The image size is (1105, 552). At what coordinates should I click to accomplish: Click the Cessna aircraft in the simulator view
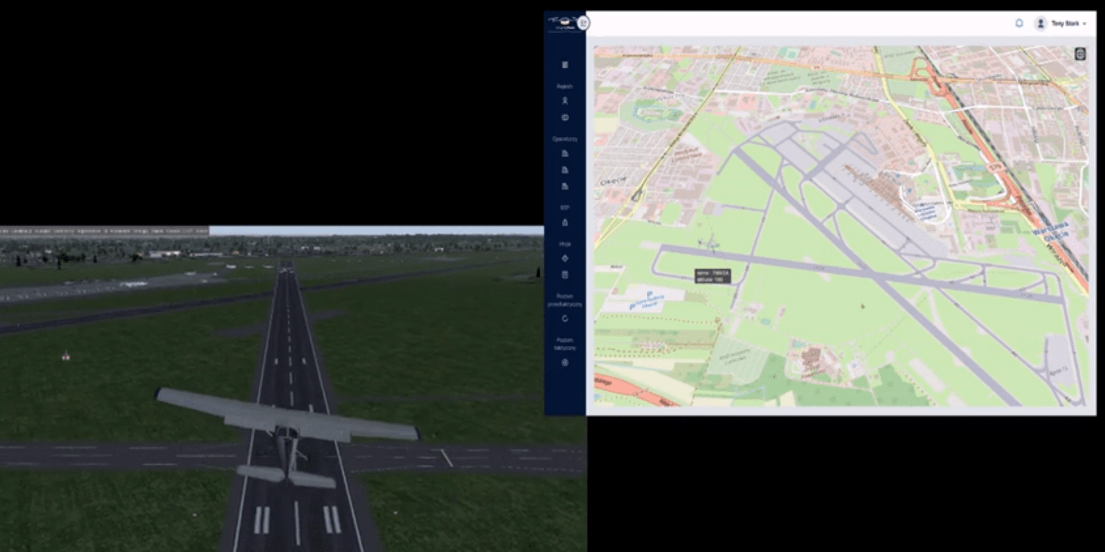click(x=287, y=431)
